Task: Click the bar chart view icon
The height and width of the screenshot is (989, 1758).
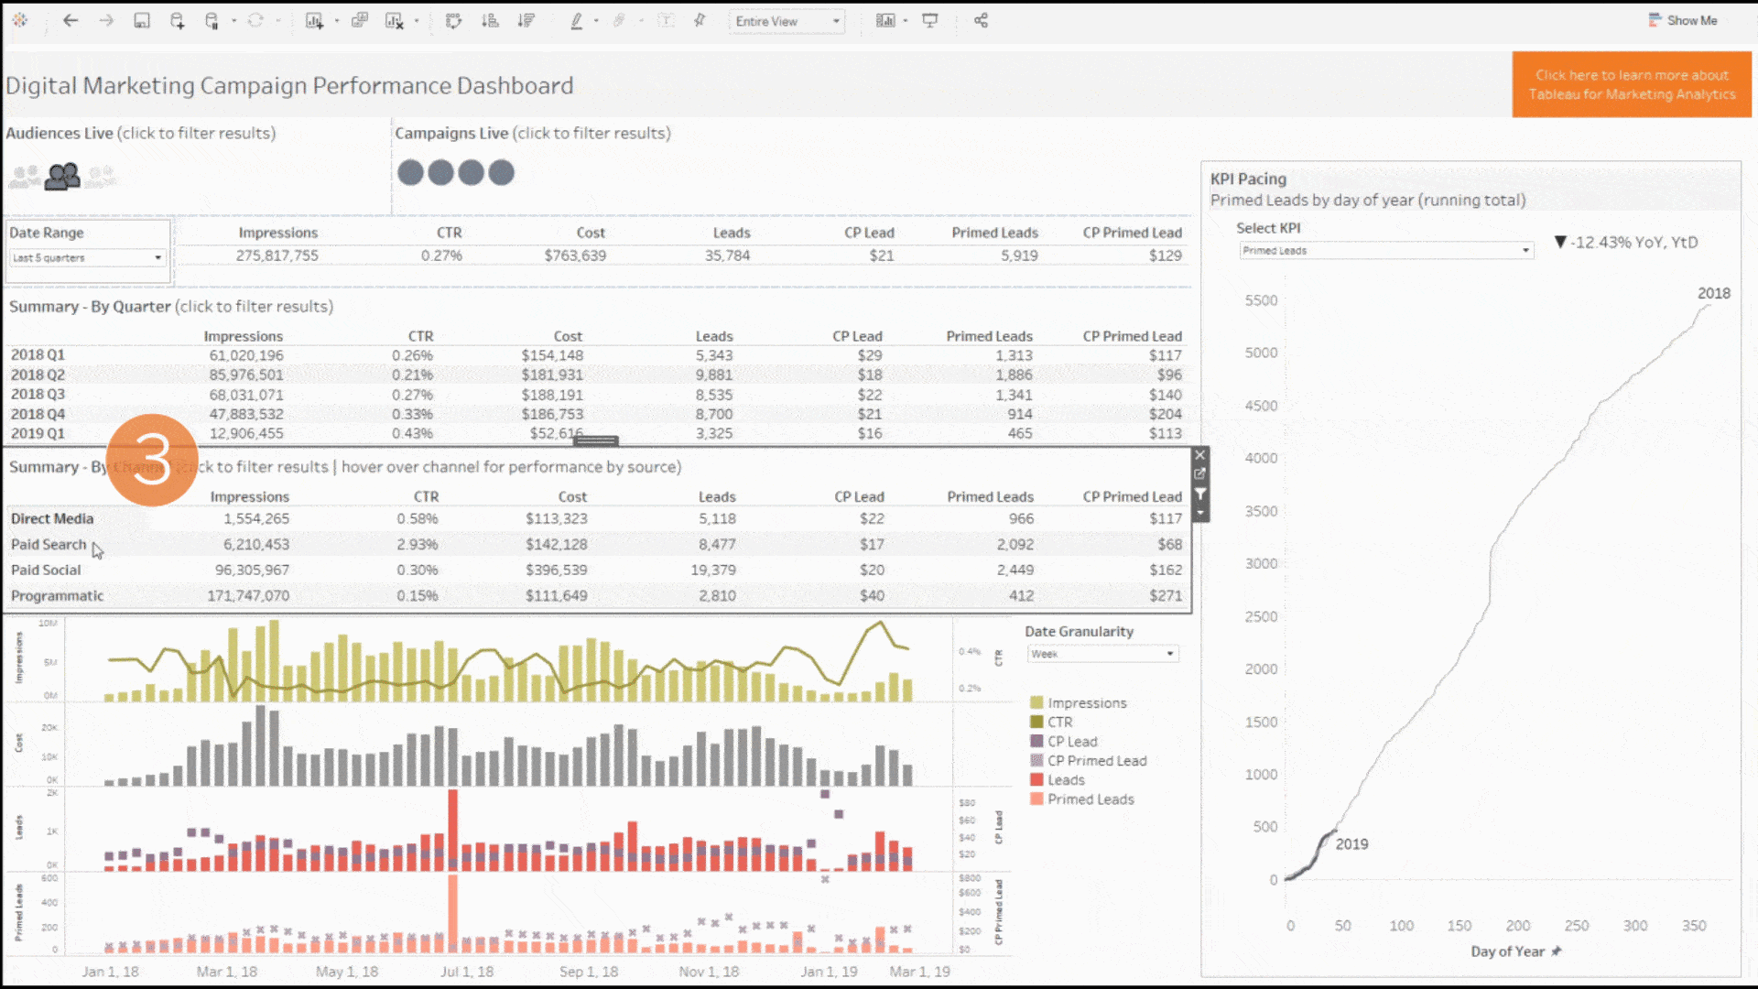Action: point(882,20)
